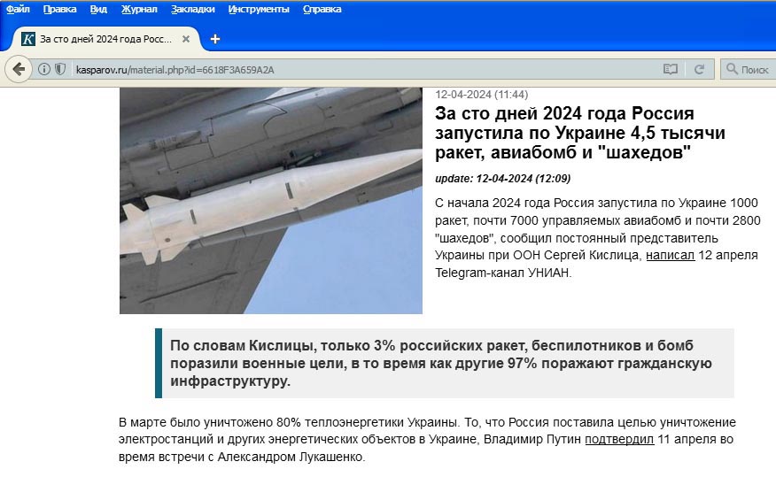
Task: Click the kasparov.ru address bar URL
Action: pos(175,70)
